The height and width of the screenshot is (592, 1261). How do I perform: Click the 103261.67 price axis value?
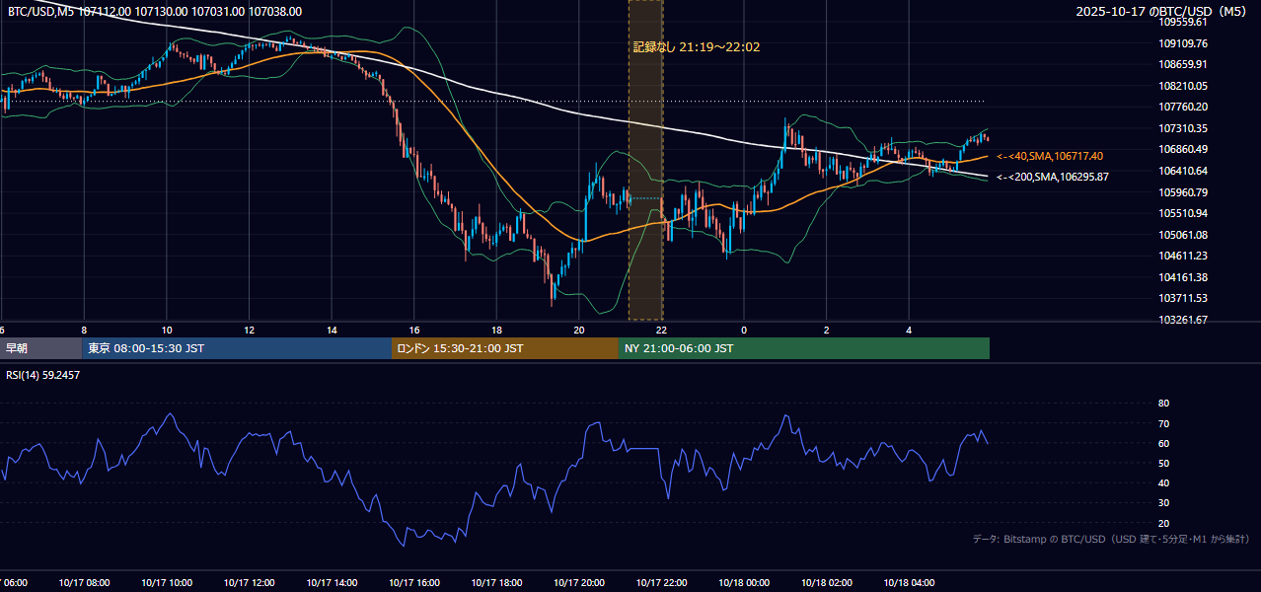pos(1183,320)
